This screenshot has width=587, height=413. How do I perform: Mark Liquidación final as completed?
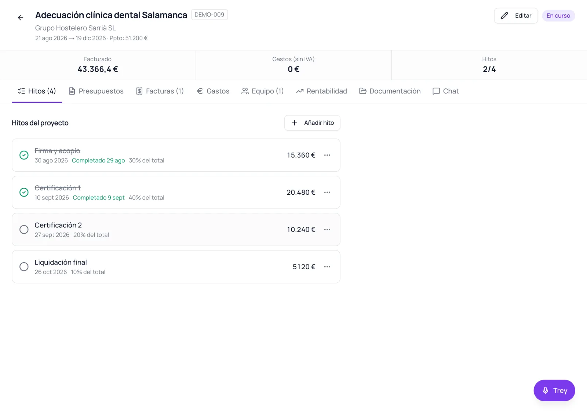24,267
